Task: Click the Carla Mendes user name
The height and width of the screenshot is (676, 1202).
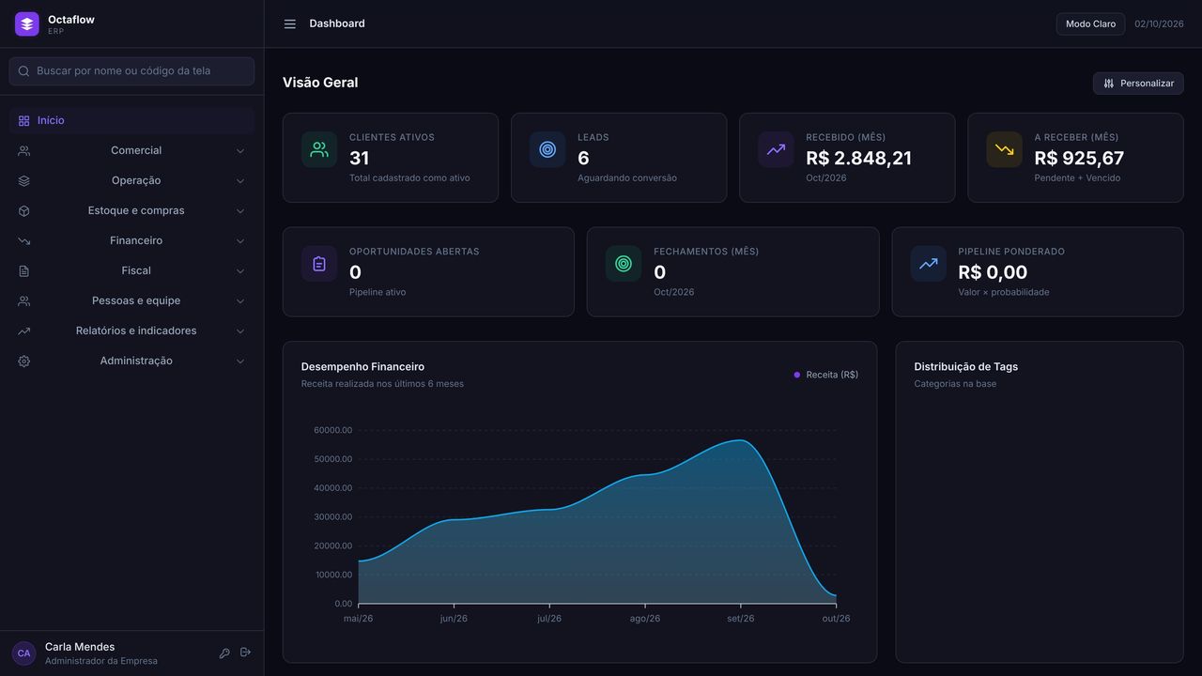Action: pos(80,647)
